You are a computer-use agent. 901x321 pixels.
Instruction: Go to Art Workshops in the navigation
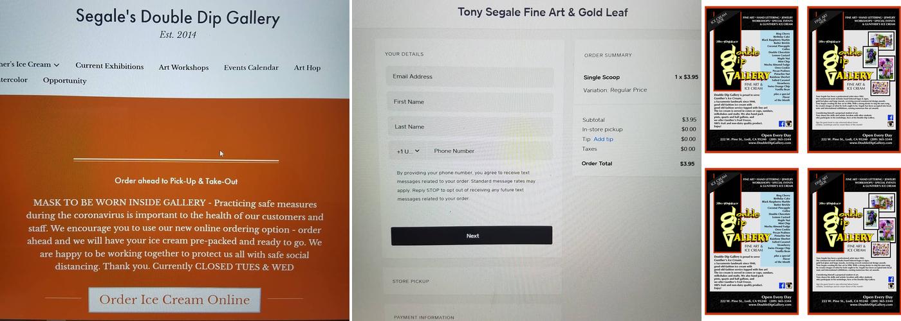(183, 67)
